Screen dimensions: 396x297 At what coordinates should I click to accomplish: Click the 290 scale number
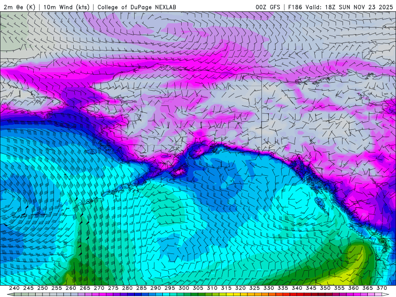[155, 288]
